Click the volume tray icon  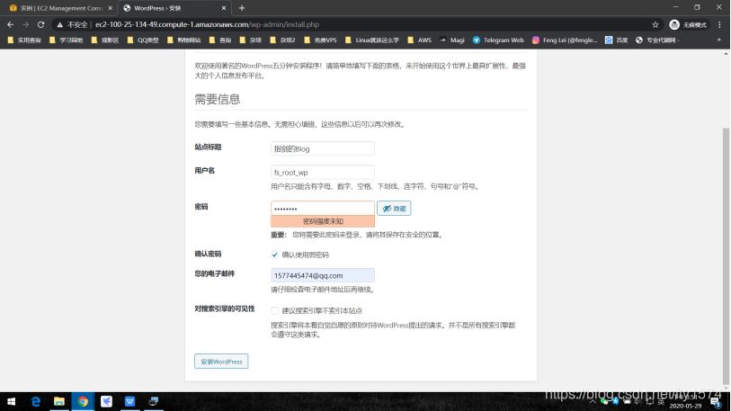[638, 401]
